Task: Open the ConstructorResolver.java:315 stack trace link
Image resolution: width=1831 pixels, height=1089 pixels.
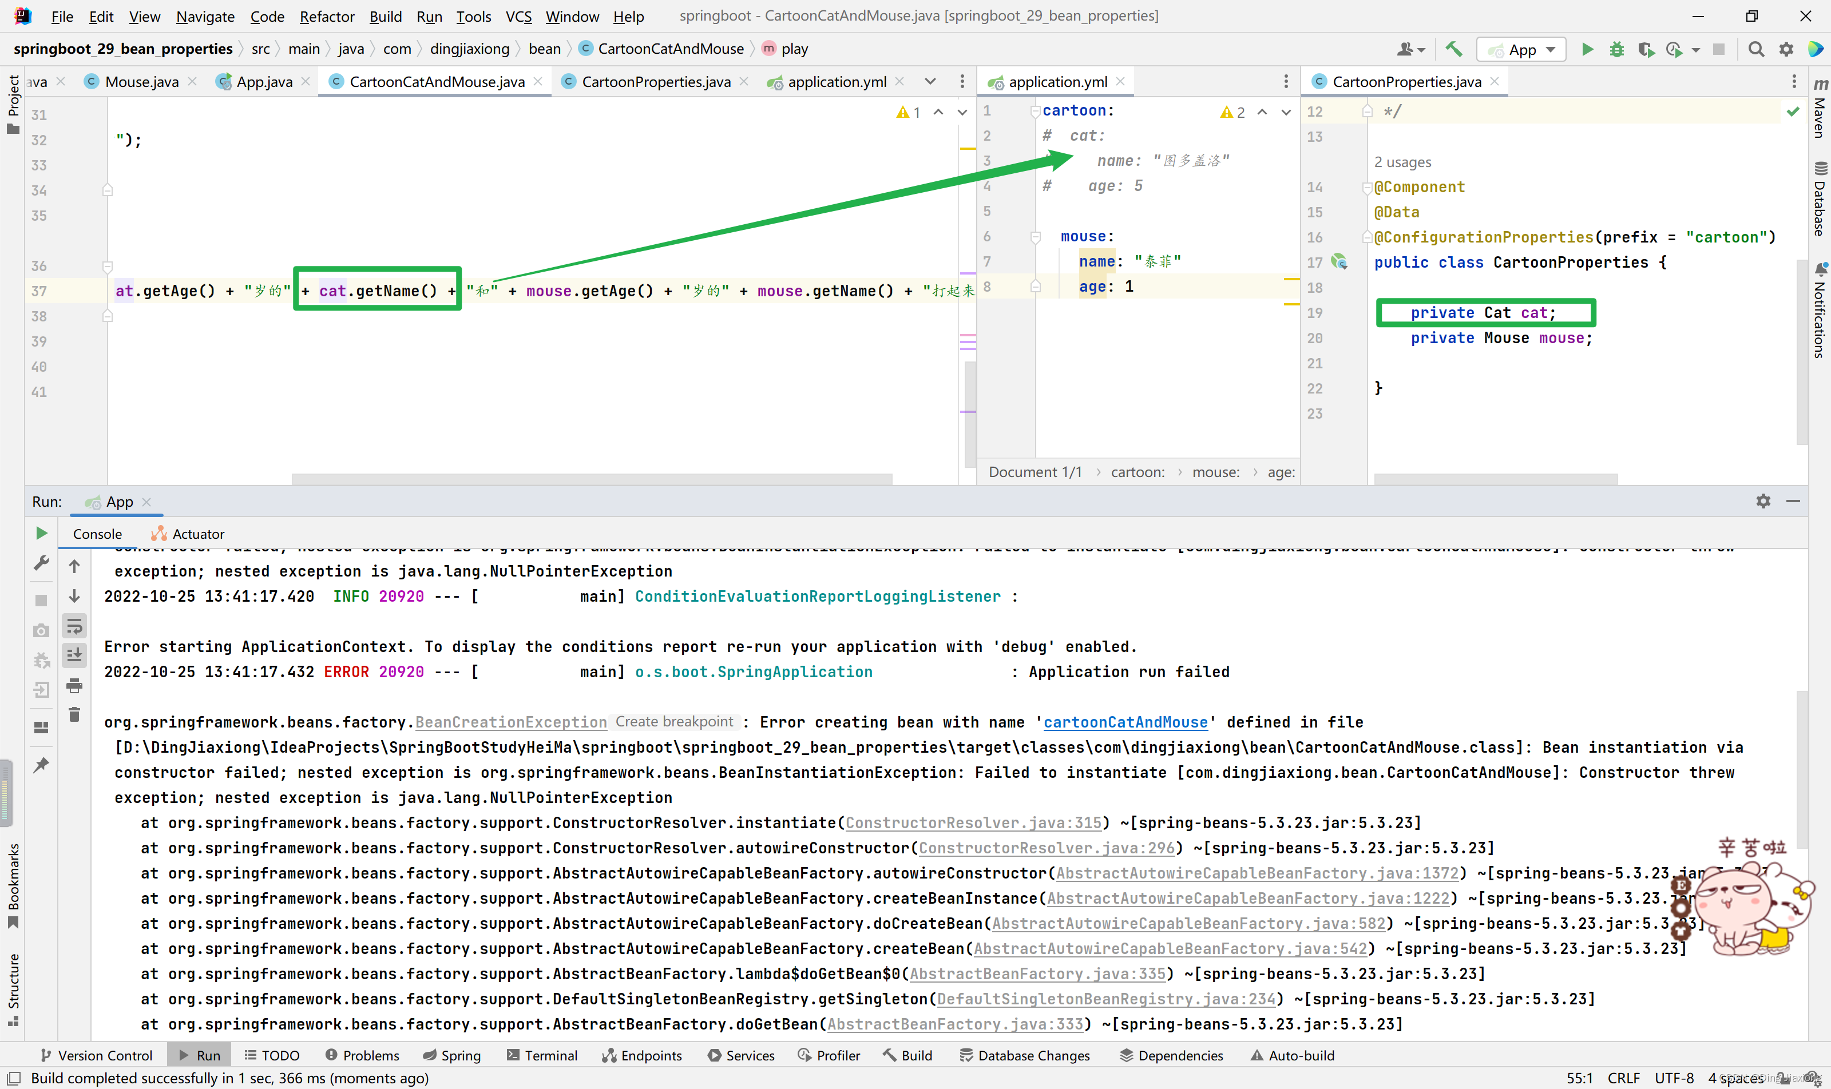Action: point(973,822)
